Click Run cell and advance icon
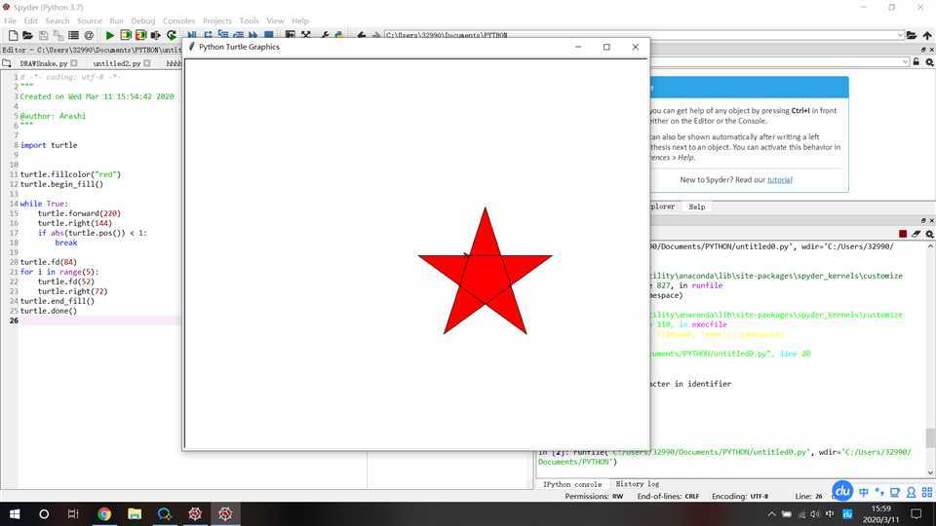Screen dimensions: 936x526 pos(140,36)
